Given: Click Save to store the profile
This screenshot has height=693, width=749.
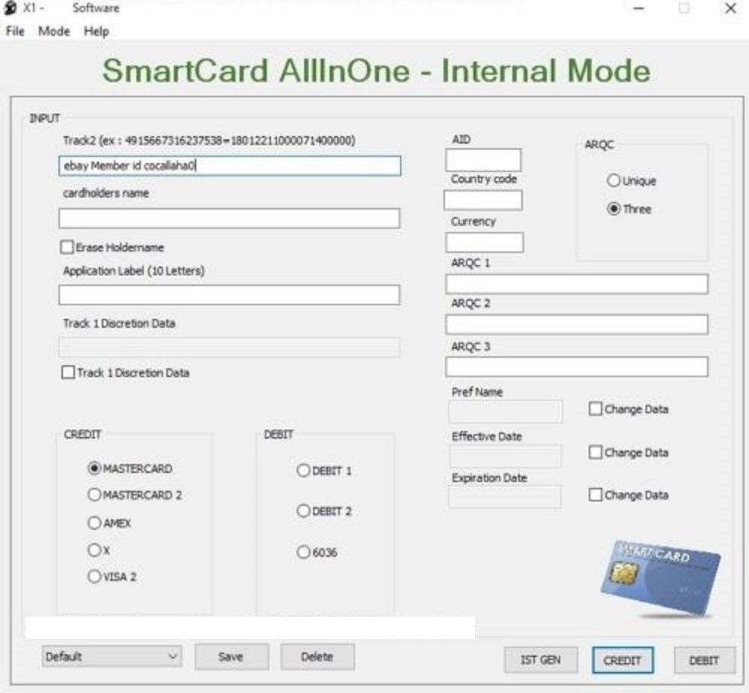Looking at the screenshot, I should (x=231, y=656).
